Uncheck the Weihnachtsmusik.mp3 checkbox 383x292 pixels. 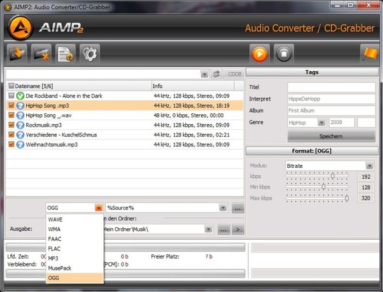11,145
